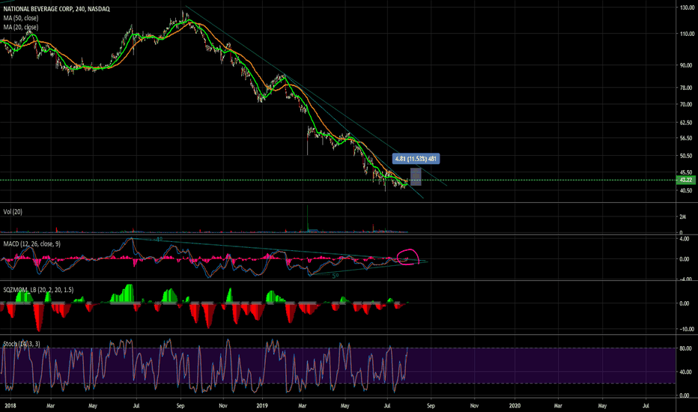Select the pink circle drawn on MACD pane

coord(408,257)
